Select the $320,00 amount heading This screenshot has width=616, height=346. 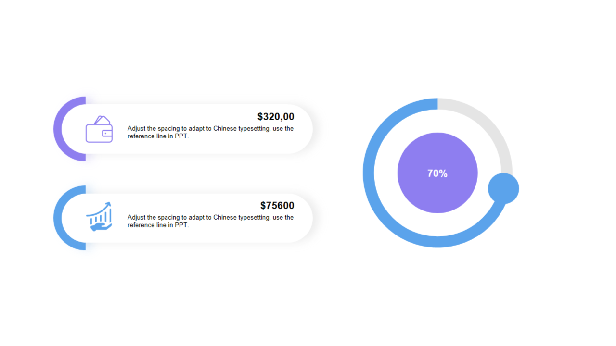click(276, 117)
